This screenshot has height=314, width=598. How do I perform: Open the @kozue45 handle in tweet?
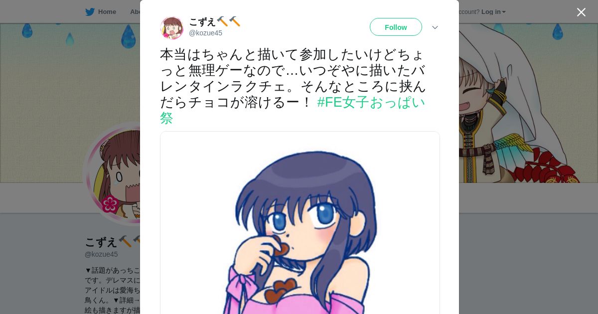click(x=205, y=33)
